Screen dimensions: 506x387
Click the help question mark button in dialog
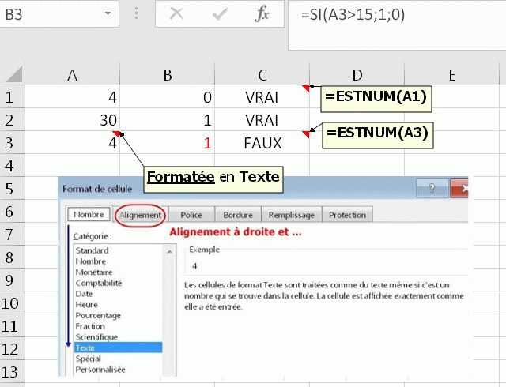coord(432,188)
